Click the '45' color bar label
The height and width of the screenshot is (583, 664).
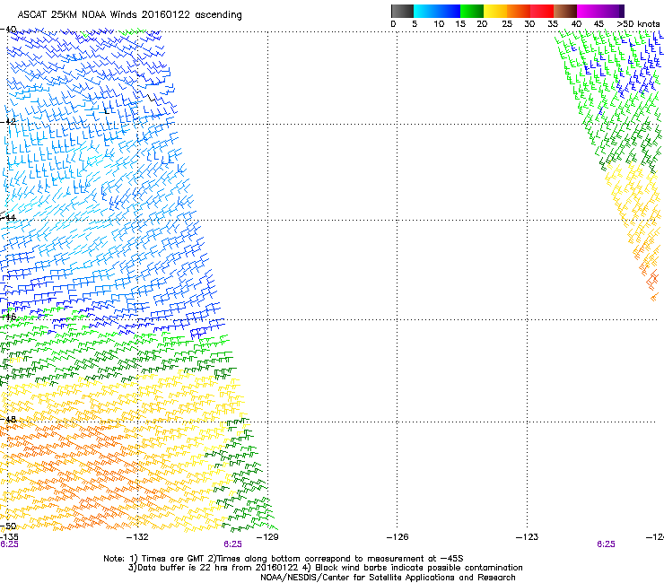(598, 24)
